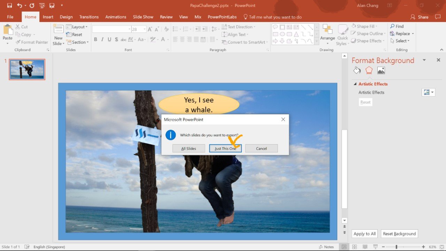The height and width of the screenshot is (251, 446).
Task: Select slide 1 thumbnail
Action: pyautogui.click(x=27, y=69)
